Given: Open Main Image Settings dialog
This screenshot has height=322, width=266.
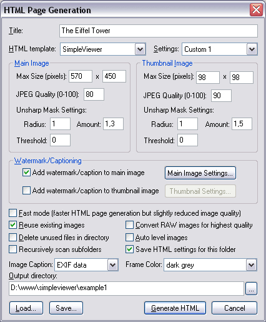Looking at the screenshot, I should click(200, 173).
